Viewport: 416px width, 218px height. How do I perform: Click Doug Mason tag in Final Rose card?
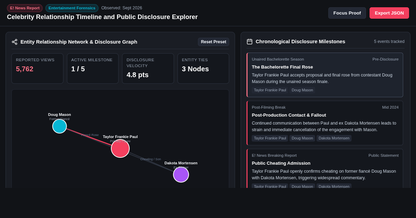(302, 90)
